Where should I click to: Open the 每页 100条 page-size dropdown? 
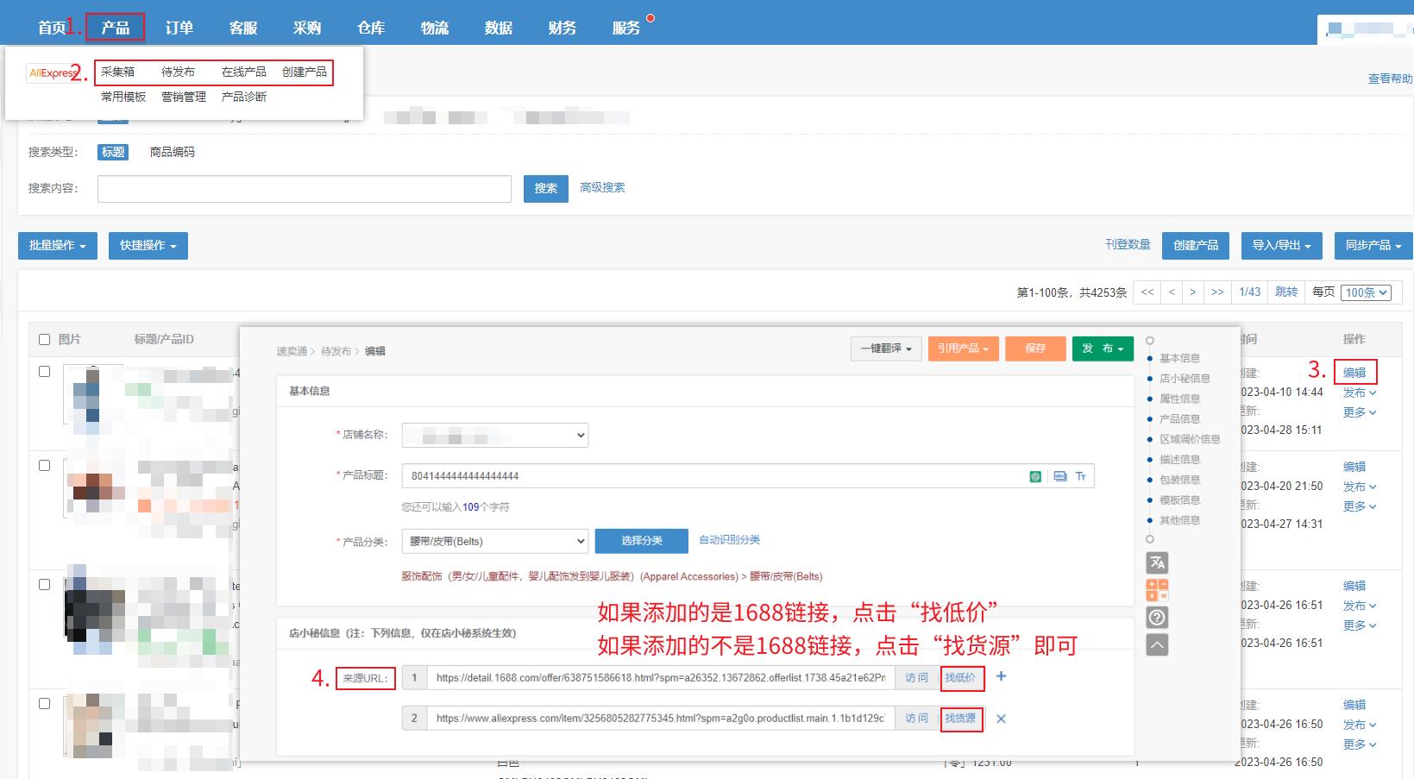click(x=1366, y=292)
